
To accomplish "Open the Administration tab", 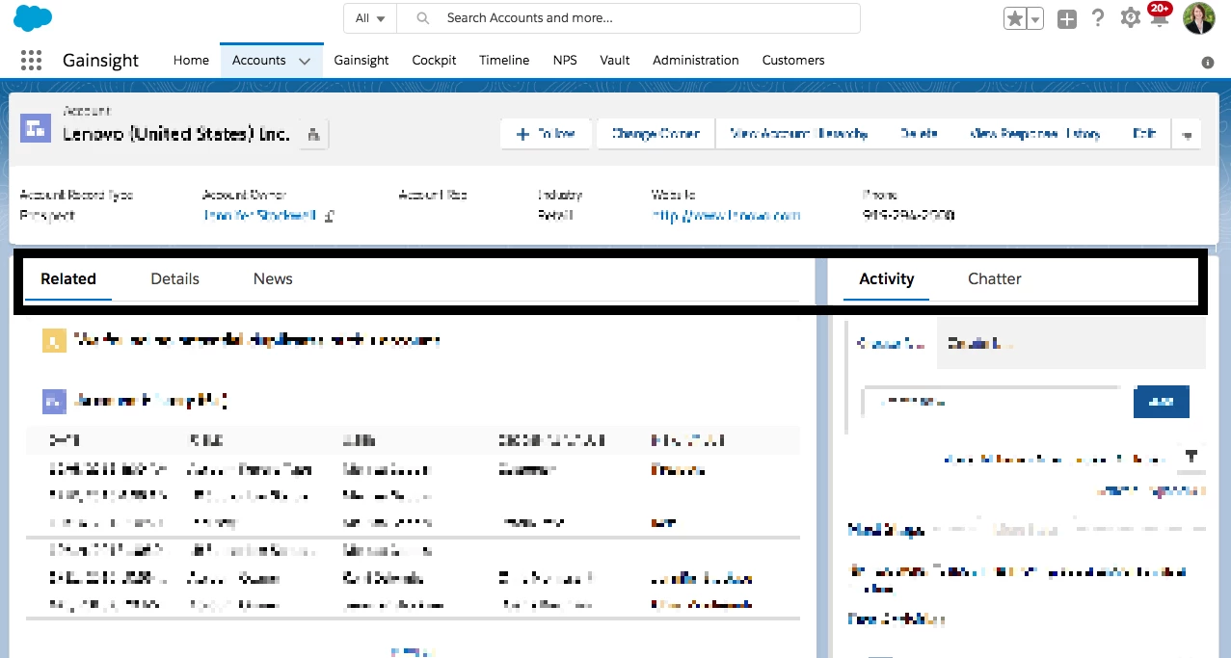I will pos(696,60).
